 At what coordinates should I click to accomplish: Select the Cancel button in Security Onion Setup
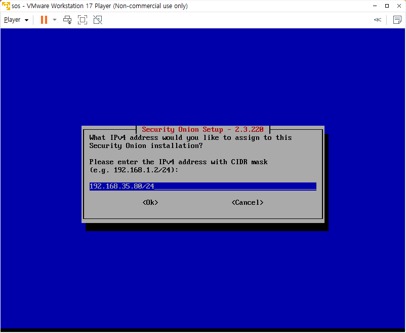(248, 202)
